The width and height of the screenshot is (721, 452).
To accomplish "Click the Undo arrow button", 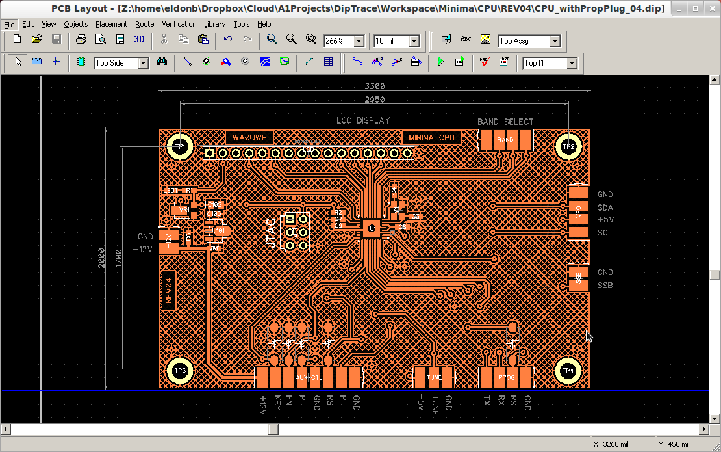I will (x=228, y=40).
